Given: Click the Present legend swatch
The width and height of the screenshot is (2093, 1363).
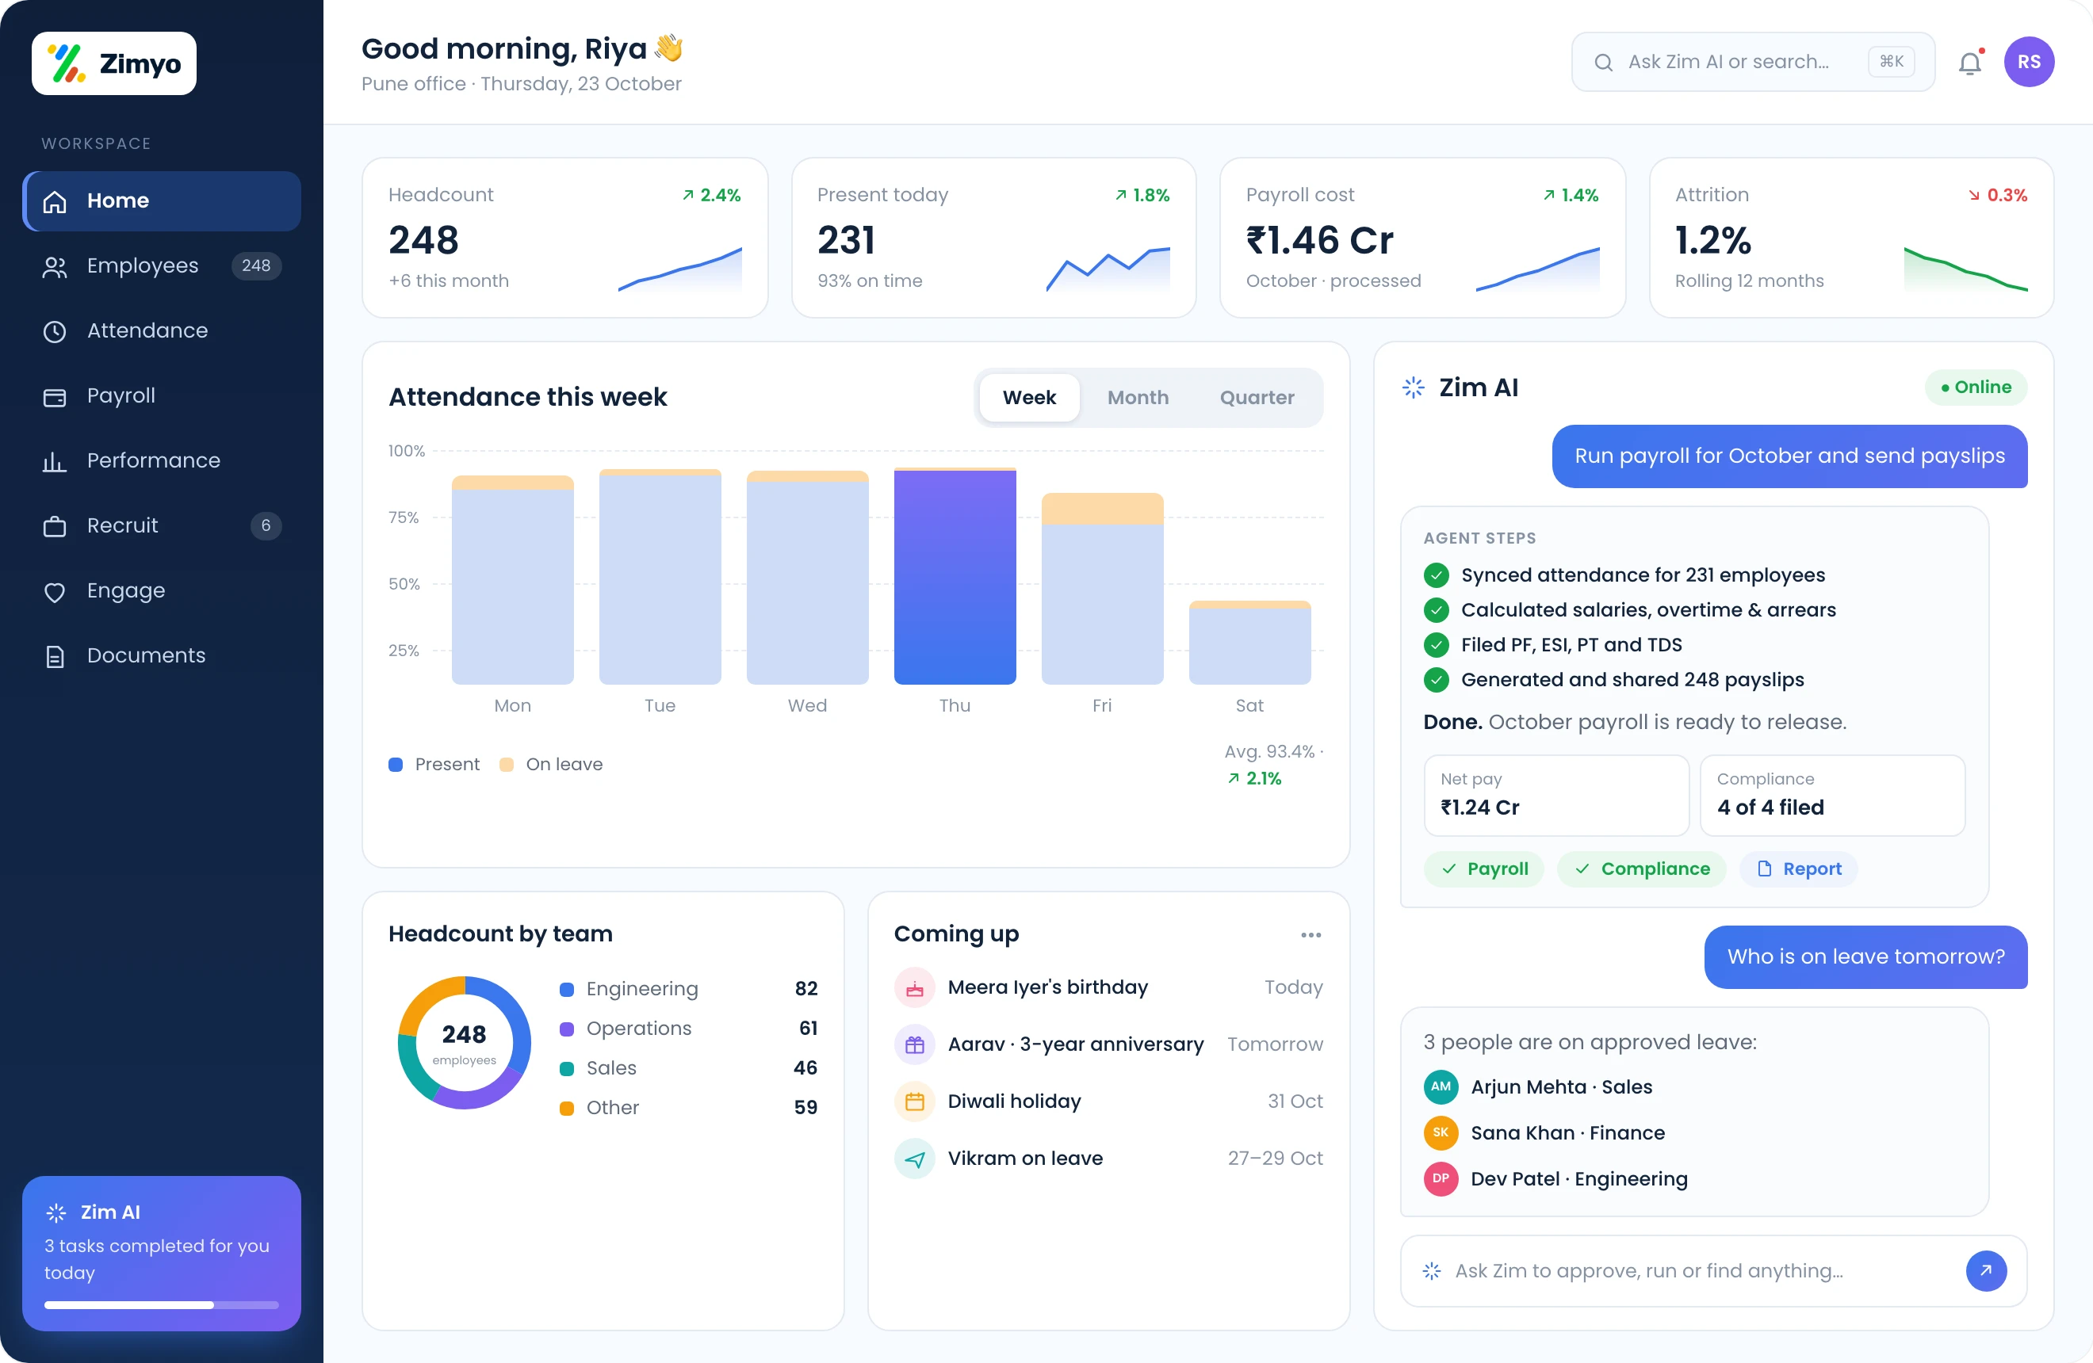Looking at the screenshot, I should click(x=396, y=765).
